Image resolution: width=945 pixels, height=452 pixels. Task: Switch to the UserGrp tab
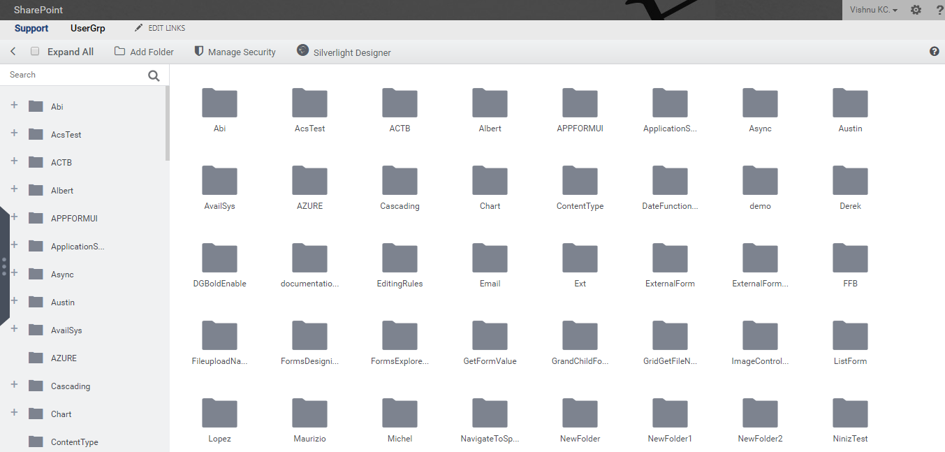pos(88,29)
